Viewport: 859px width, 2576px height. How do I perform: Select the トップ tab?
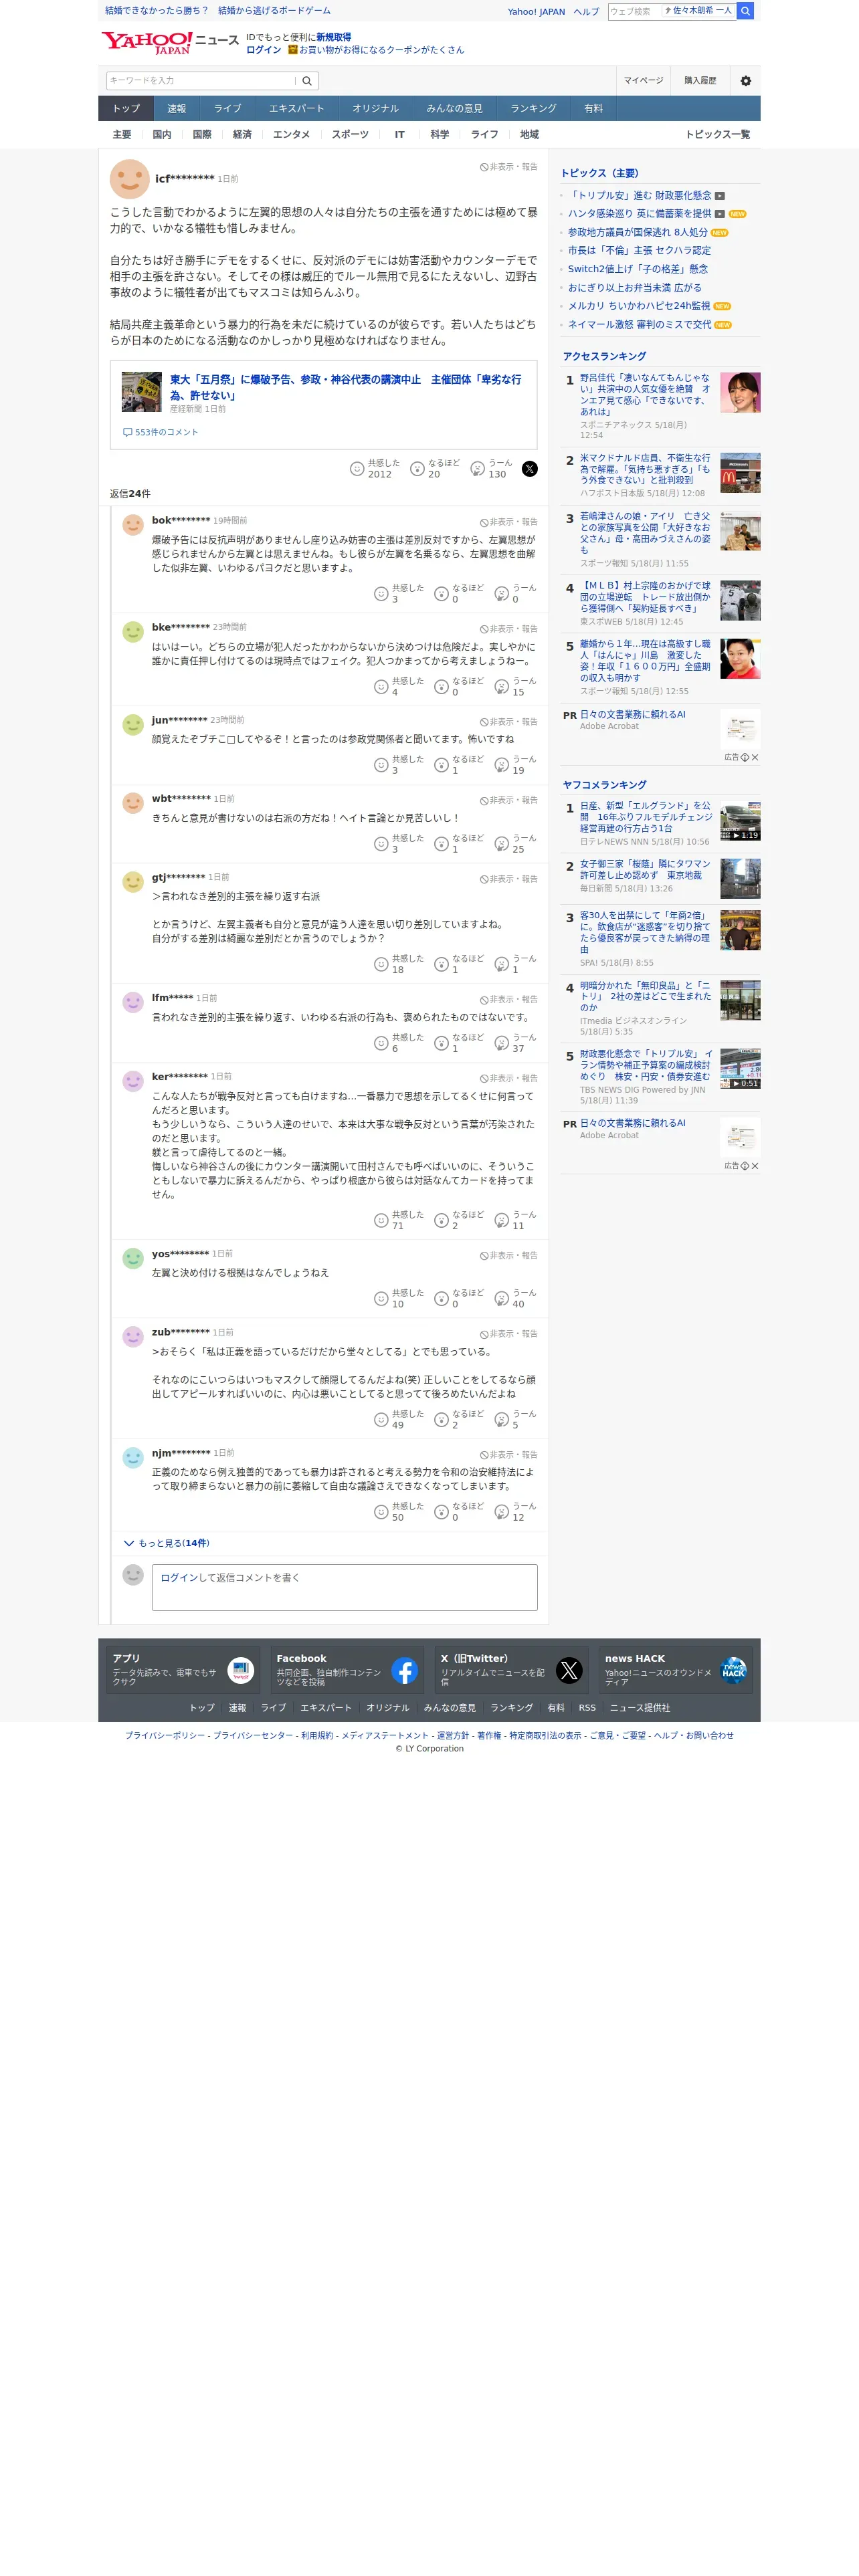coord(126,108)
